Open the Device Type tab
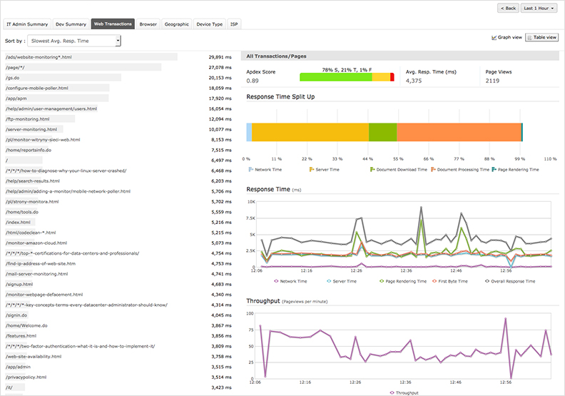565x396 pixels. [x=209, y=24]
